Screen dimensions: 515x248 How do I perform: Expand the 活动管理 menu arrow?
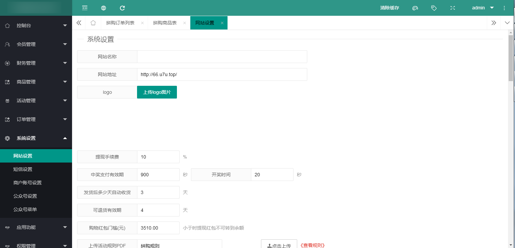pyautogui.click(x=65, y=101)
